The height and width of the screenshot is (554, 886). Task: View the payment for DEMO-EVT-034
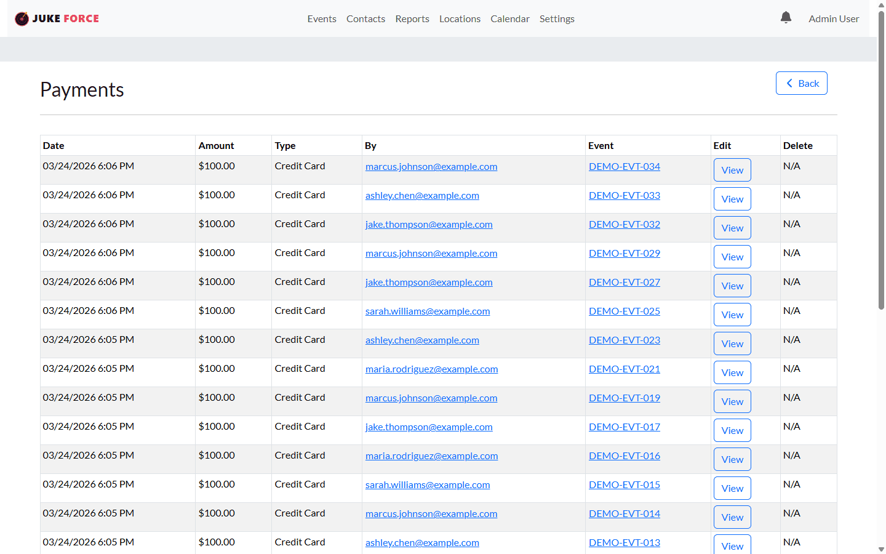[x=732, y=171]
